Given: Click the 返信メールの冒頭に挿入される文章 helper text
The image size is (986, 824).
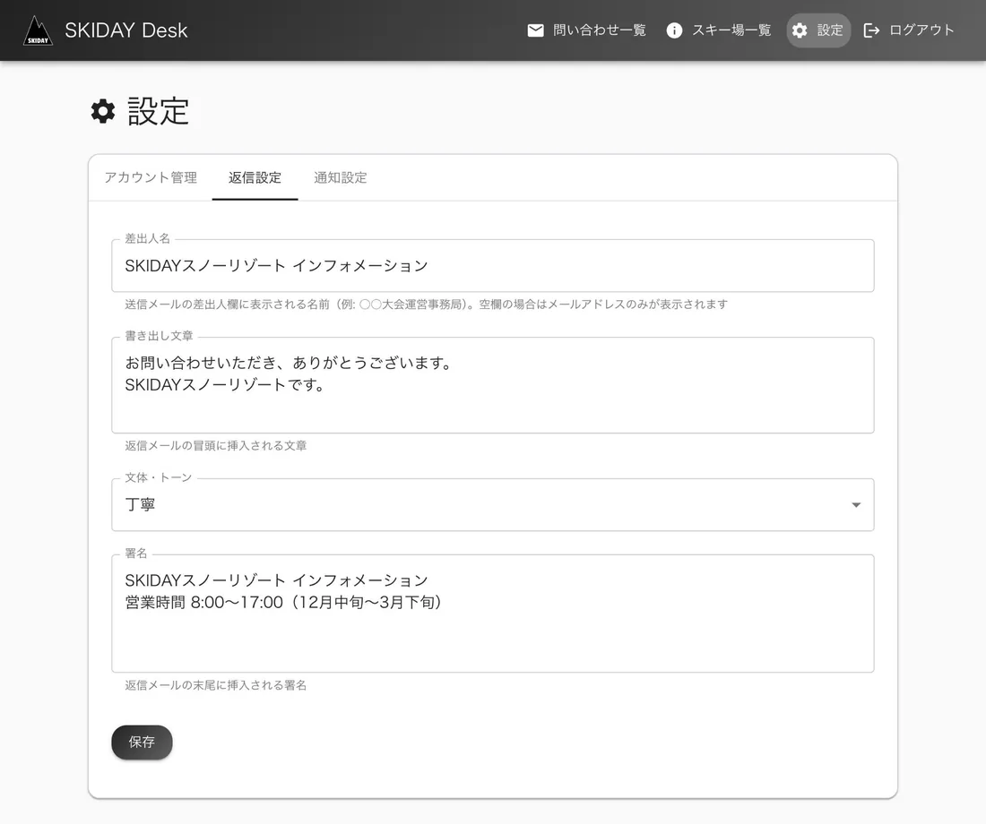Looking at the screenshot, I should click(216, 446).
